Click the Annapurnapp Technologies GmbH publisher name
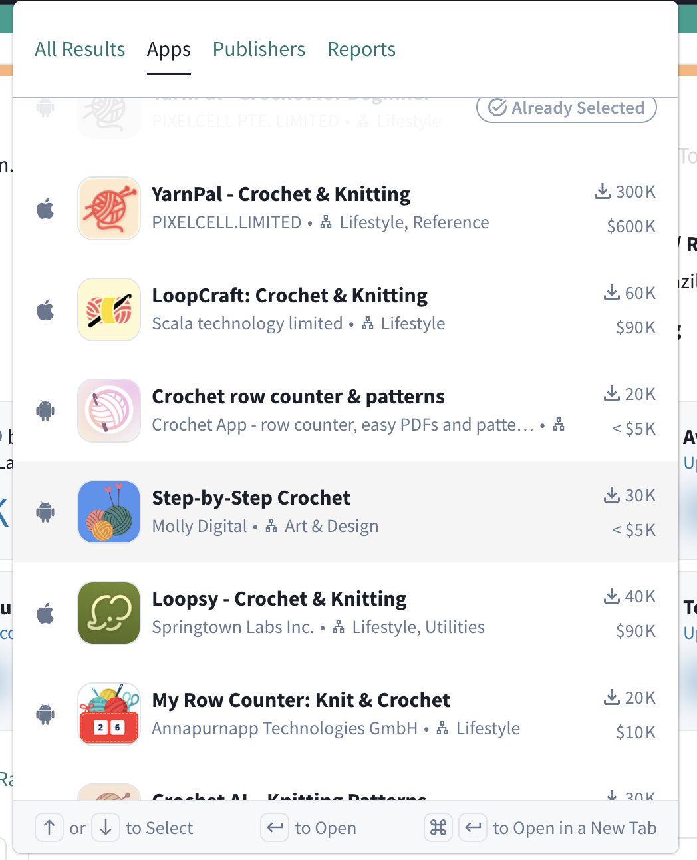The image size is (697, 860). point(285,728)
